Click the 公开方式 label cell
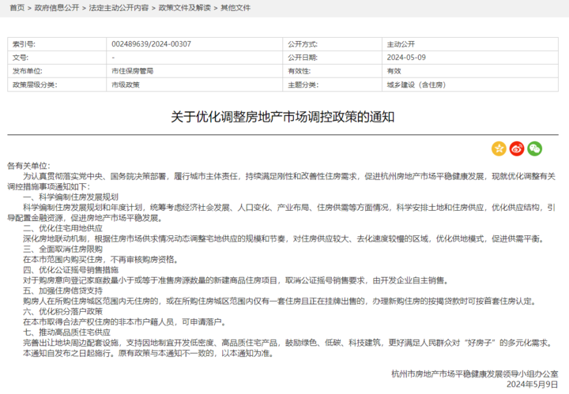 pyautogui.click(x=333, y=44)
